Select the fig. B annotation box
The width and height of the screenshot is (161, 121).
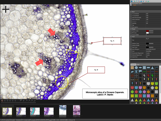(96, 70)
